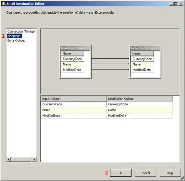Close the Excel Destination Editor window

pos(181,4)
